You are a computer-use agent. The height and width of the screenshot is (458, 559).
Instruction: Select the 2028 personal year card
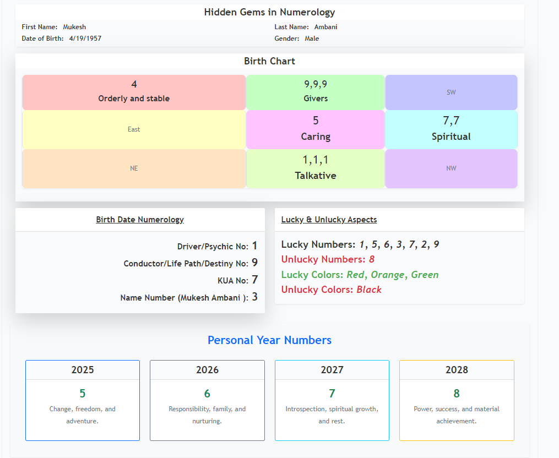(457, 400)
